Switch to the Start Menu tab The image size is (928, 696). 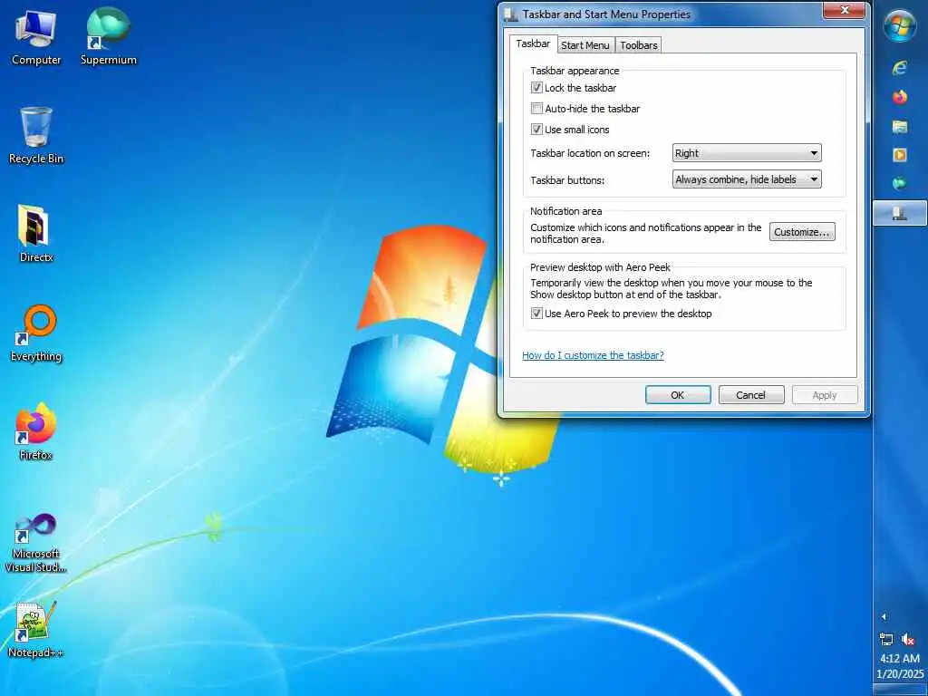click(x=585, y=45)
